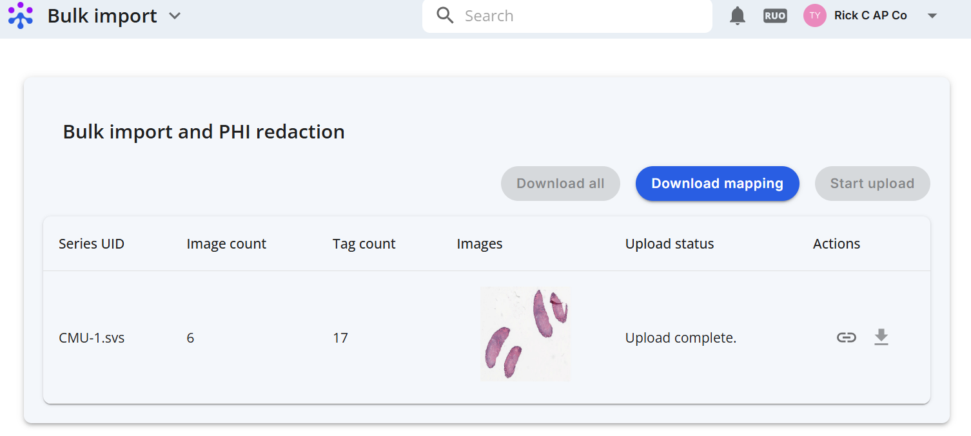Click the Rick C AP Co account name
The height and width of the screenshot is (436, 971).
click(870, 15)
